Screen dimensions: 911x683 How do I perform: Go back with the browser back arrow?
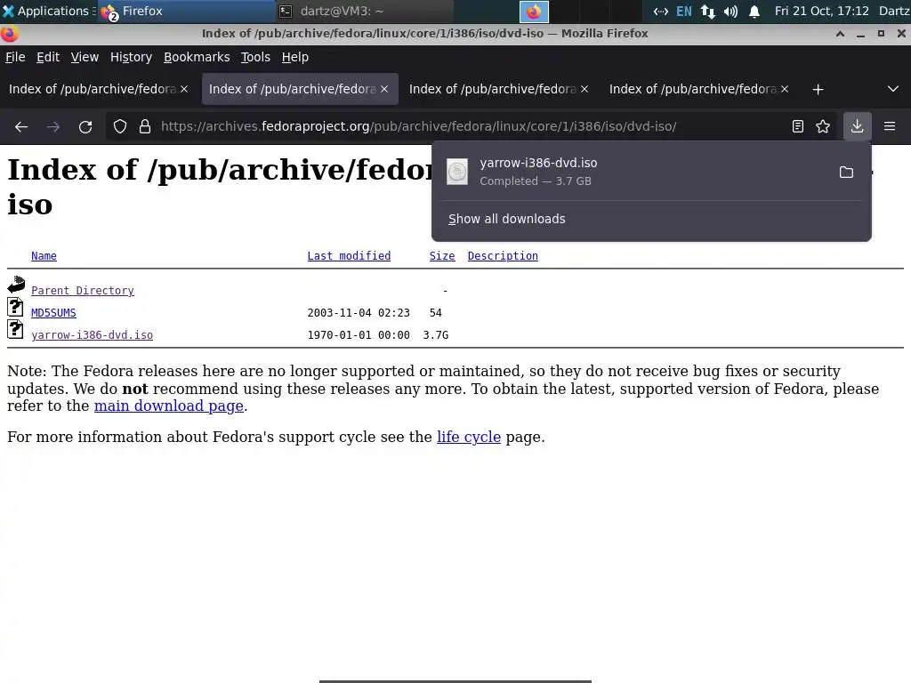(x=21, y=126)
